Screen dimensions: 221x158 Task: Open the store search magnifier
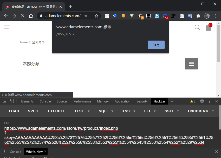click(197, 28)
